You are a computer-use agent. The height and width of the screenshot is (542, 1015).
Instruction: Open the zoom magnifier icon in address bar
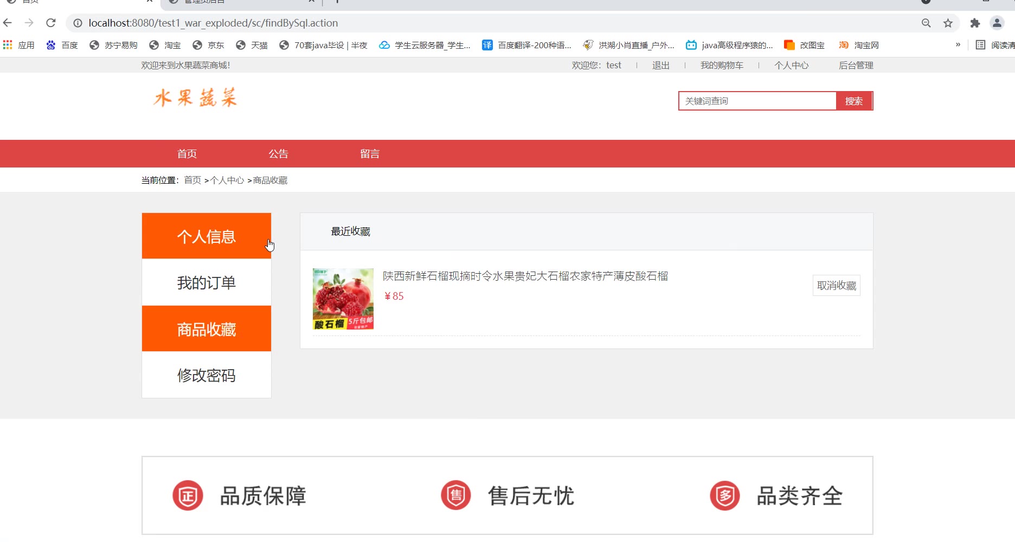926,23
